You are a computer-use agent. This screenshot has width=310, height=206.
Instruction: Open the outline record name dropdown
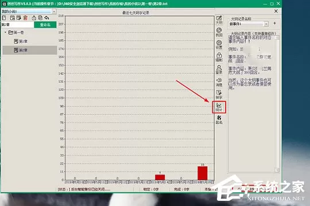[x=266, y=24]
